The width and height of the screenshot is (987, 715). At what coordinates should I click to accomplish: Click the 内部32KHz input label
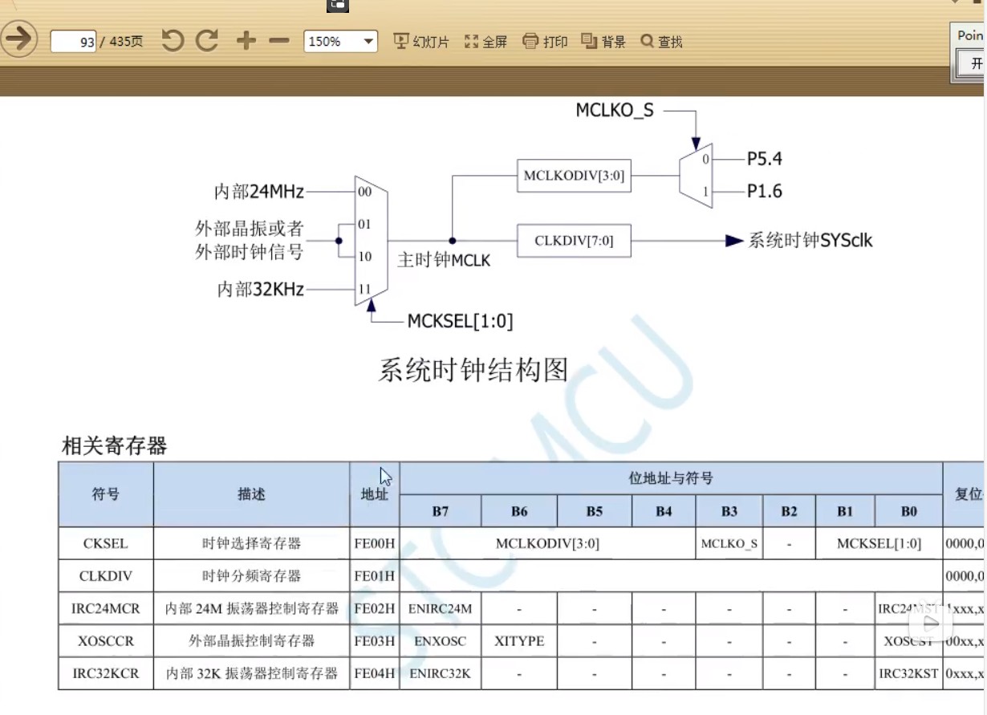[x=260, y=289]
